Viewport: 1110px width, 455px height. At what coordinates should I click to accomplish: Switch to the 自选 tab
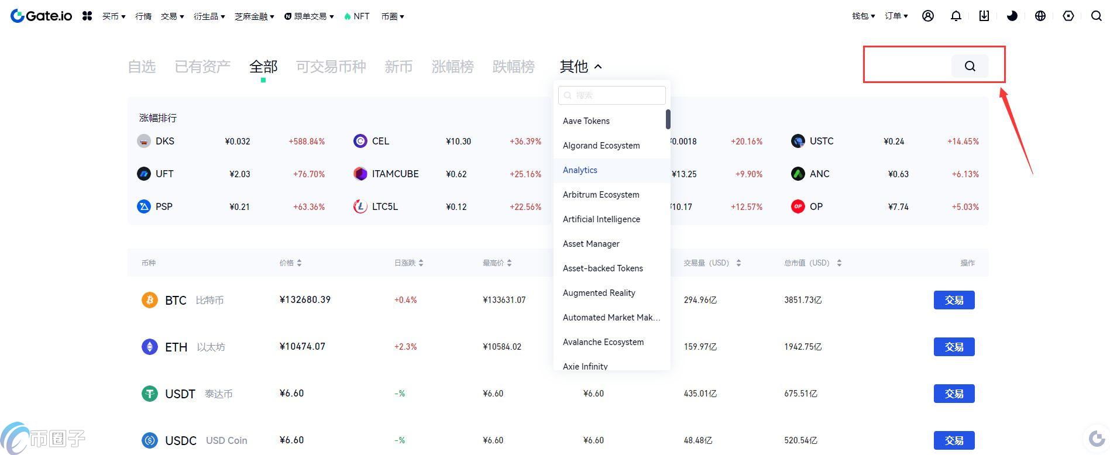coord(142,67)
